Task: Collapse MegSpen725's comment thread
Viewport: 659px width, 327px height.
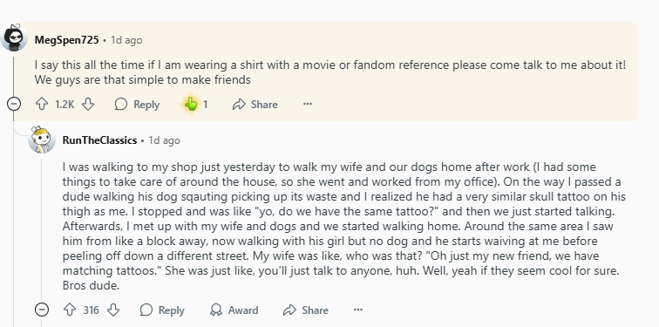Action: click(14, 104)
